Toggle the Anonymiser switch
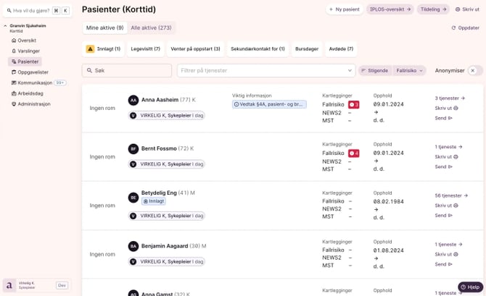This screenshot has height=296, width=486. point(474,71)
